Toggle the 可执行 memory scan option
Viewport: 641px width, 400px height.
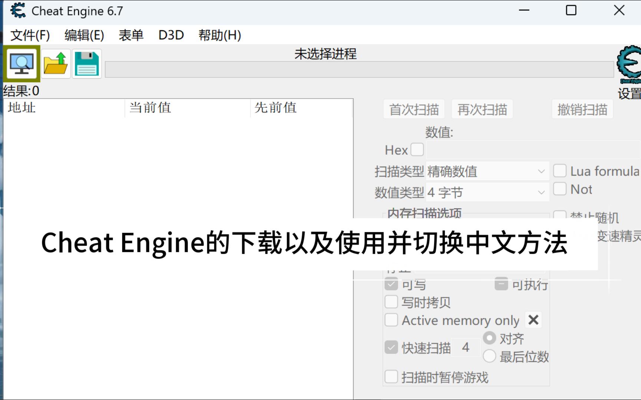click(x=501, y=284)
